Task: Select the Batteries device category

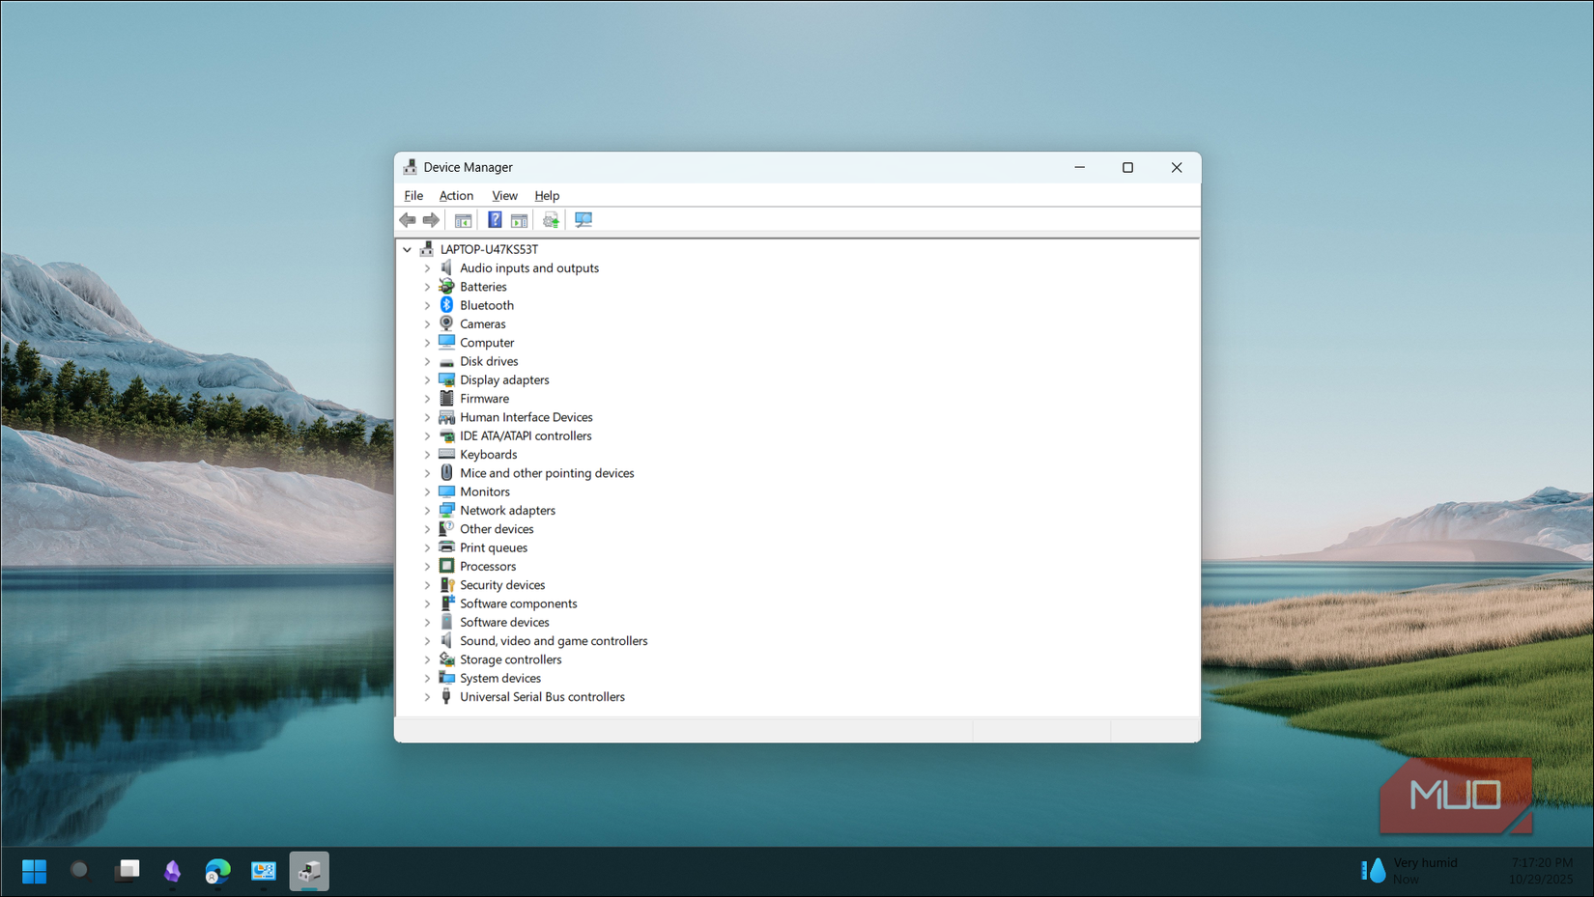Action: click(x=481, y=286)
